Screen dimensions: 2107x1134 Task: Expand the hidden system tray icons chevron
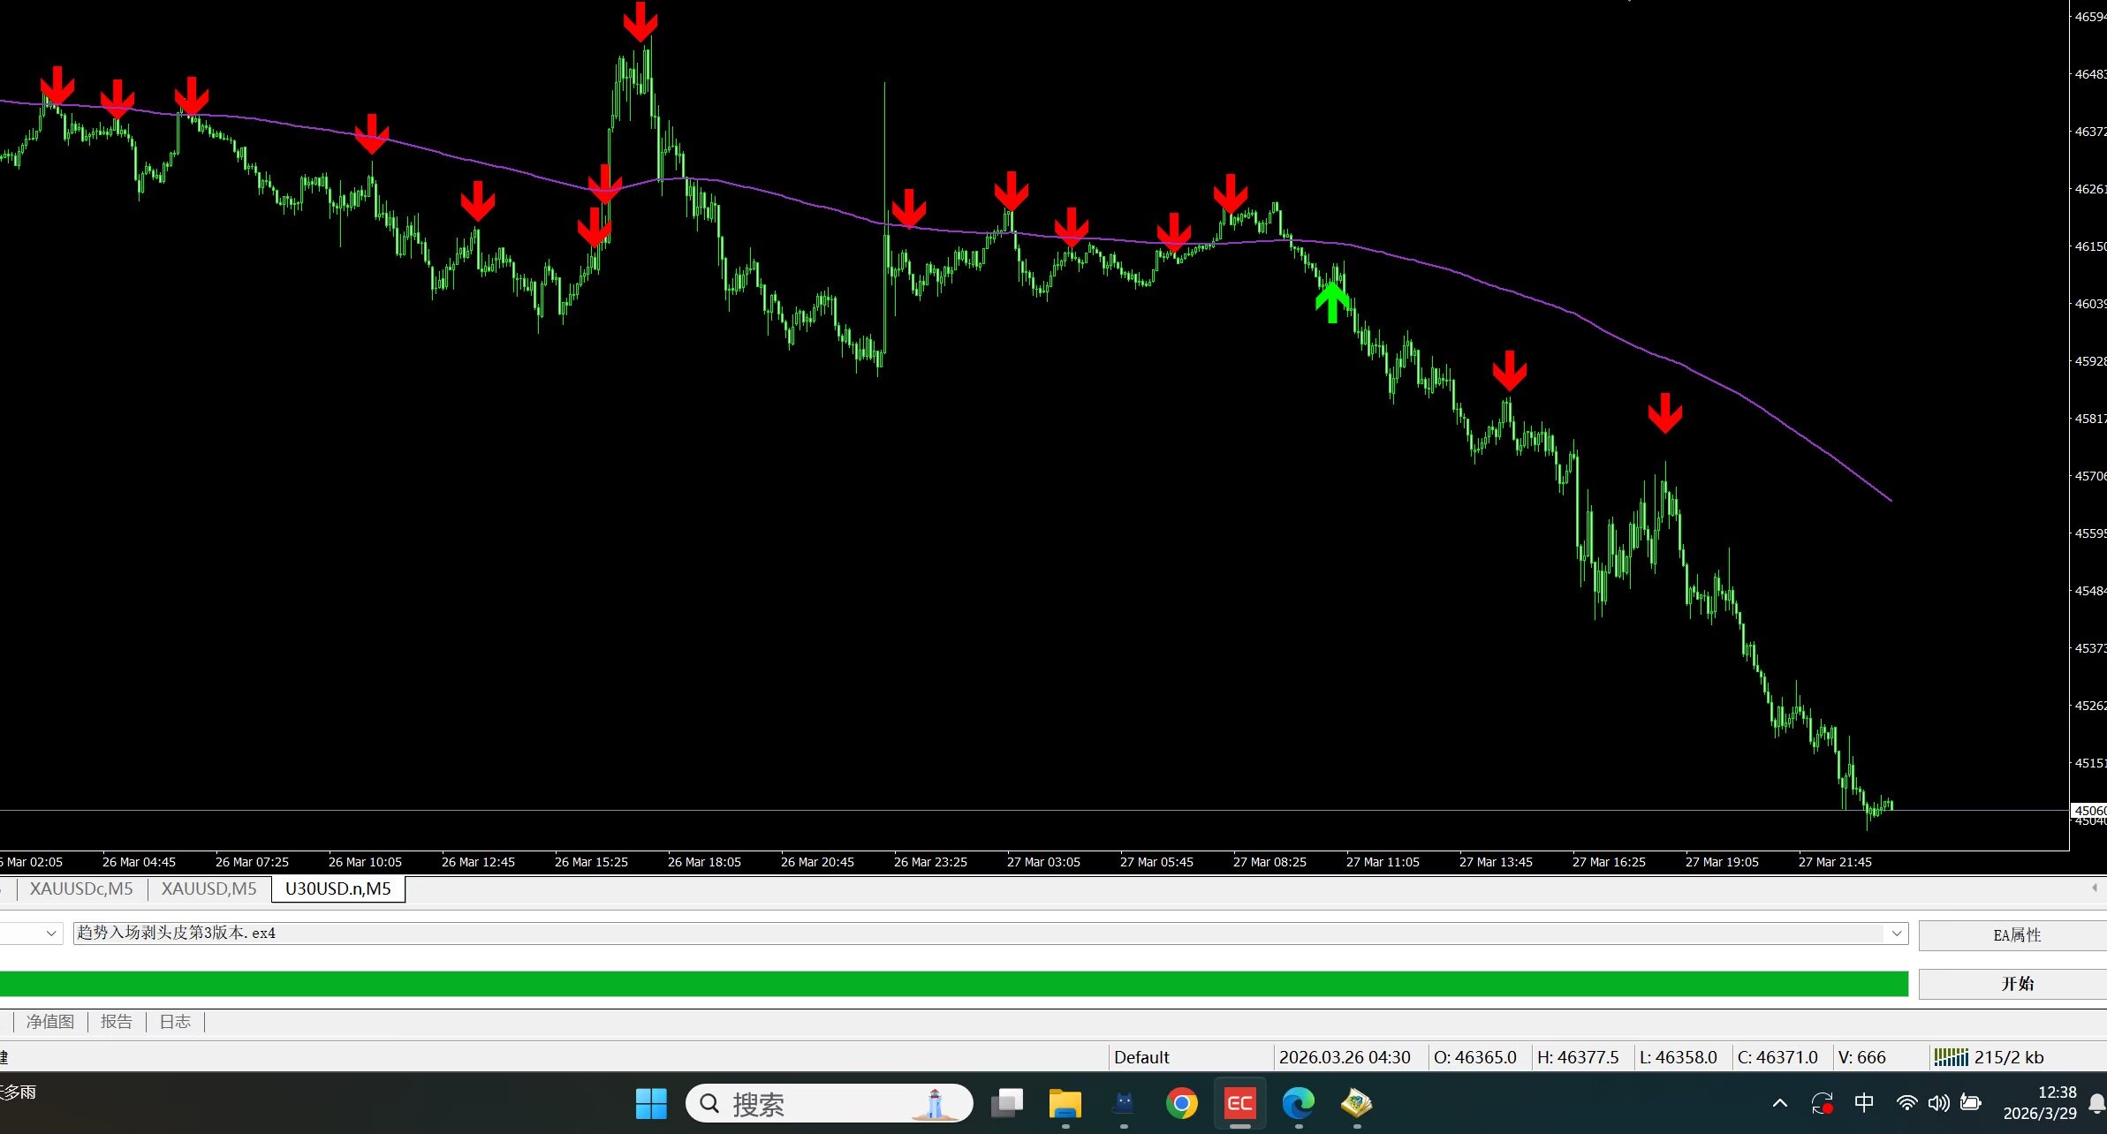tap(1780, 1103)
